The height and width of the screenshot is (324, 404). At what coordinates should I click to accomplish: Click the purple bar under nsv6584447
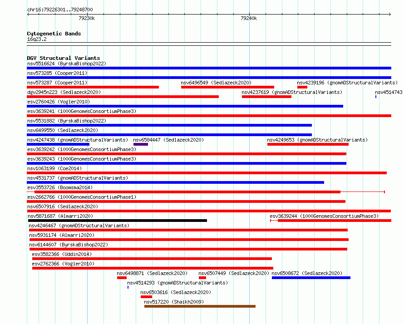coord(141,144)
